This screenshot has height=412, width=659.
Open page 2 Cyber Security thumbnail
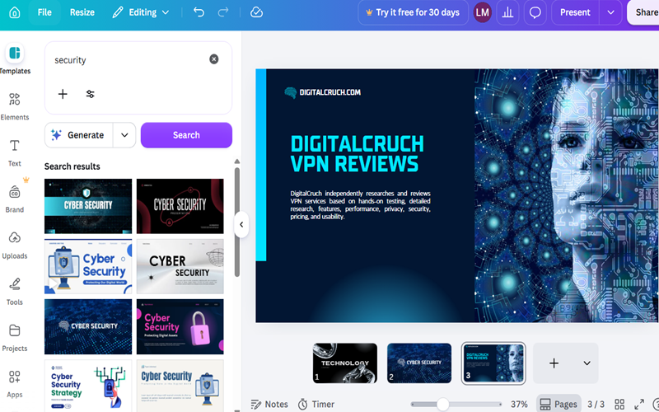coord(419,363)
